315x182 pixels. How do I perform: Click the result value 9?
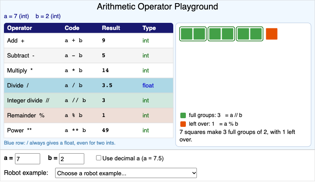[104, 40]
